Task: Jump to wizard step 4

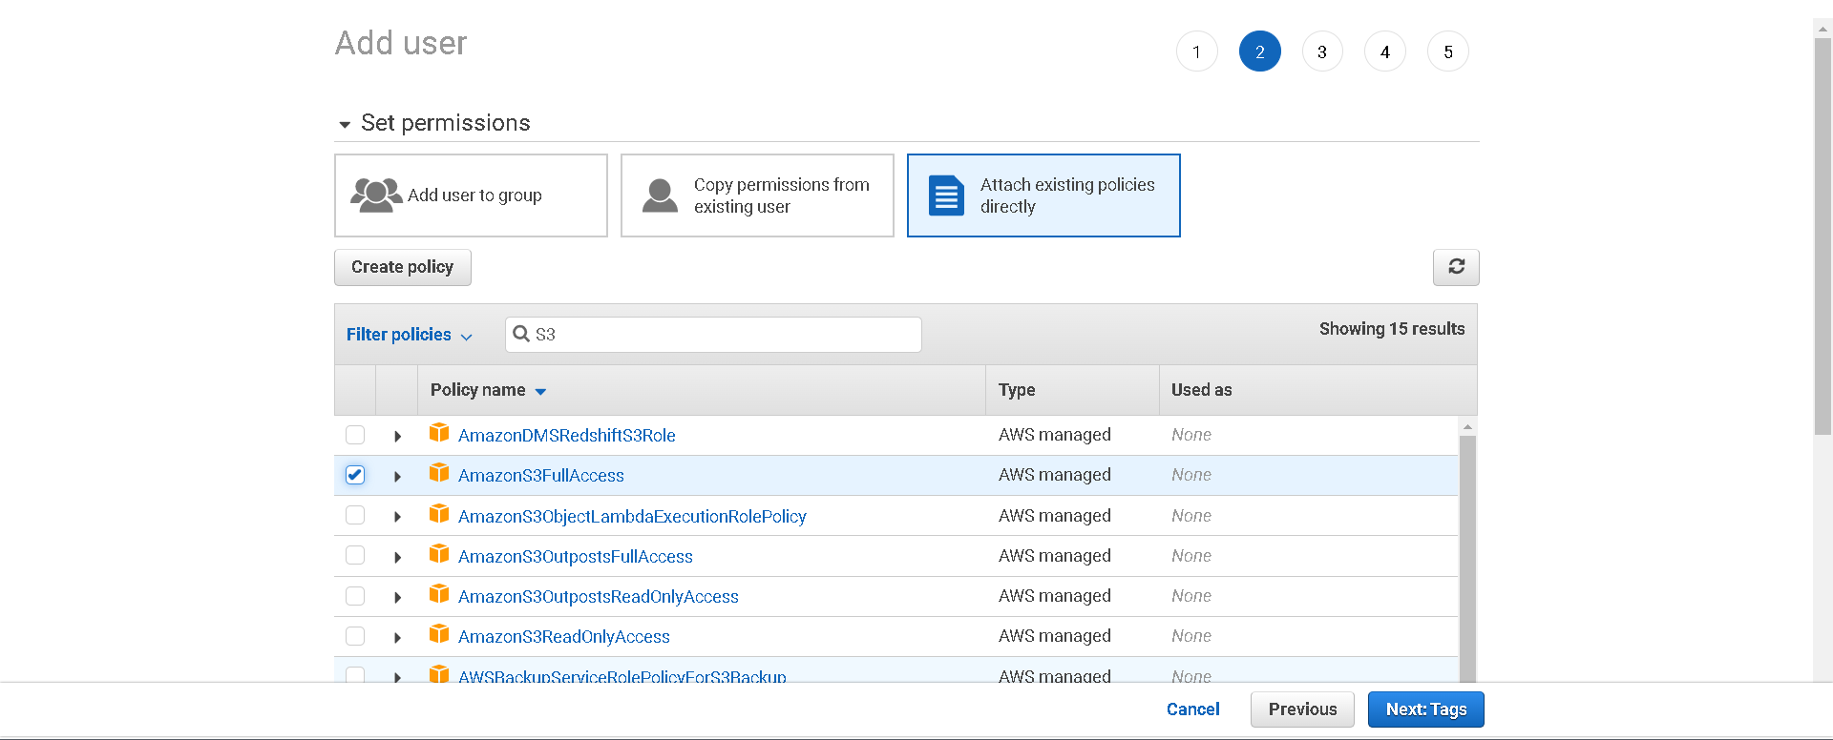Action: coord(1385,51)
